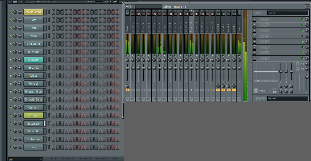Click the Master track volume fader
This screenshot has height=161, width=311.
point(127,68)
